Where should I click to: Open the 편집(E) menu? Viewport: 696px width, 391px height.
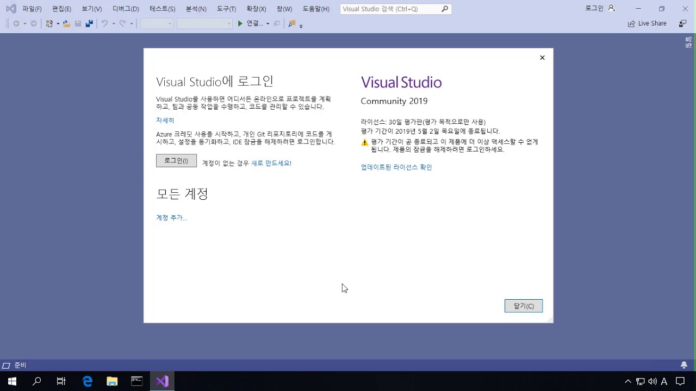pos(61,9)
